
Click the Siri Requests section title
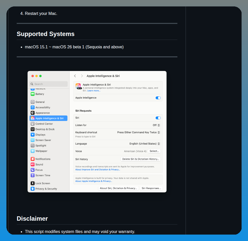tap(83, 111)
